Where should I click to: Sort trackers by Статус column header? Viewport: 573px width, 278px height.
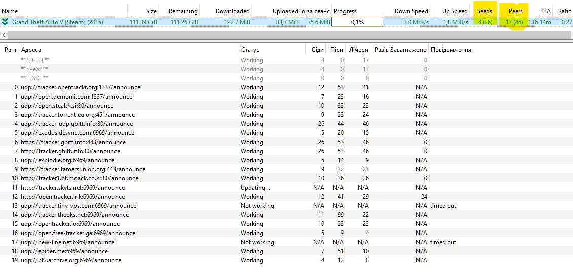coord(250,50)
